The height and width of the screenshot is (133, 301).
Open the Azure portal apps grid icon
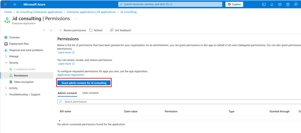pyautogui.click(x=5, y=4)
